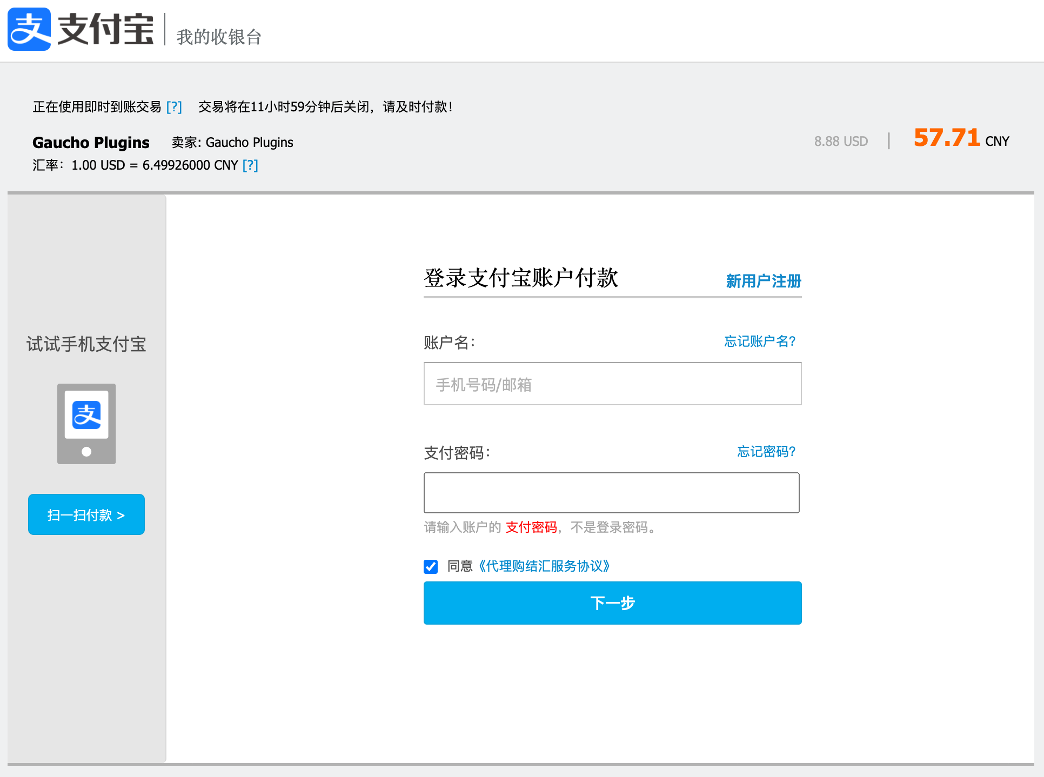This screenshot has height=777, width=1044.
Task: Open help [?] next to exchange rate
Action: (x=250, y=165)
